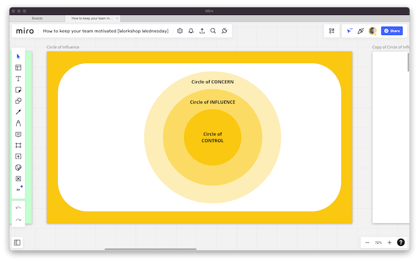Click the Upload tool icon

[x=18, y=157]
